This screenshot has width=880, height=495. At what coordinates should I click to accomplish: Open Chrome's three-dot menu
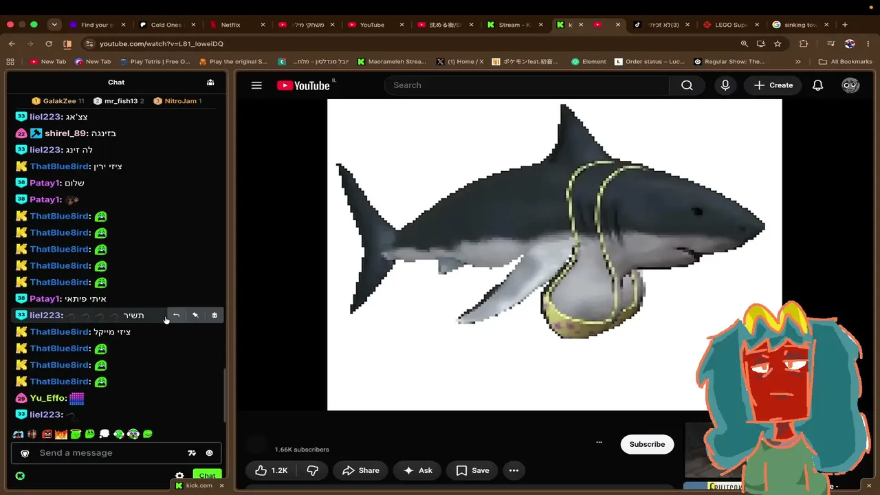tap(868, 43)
